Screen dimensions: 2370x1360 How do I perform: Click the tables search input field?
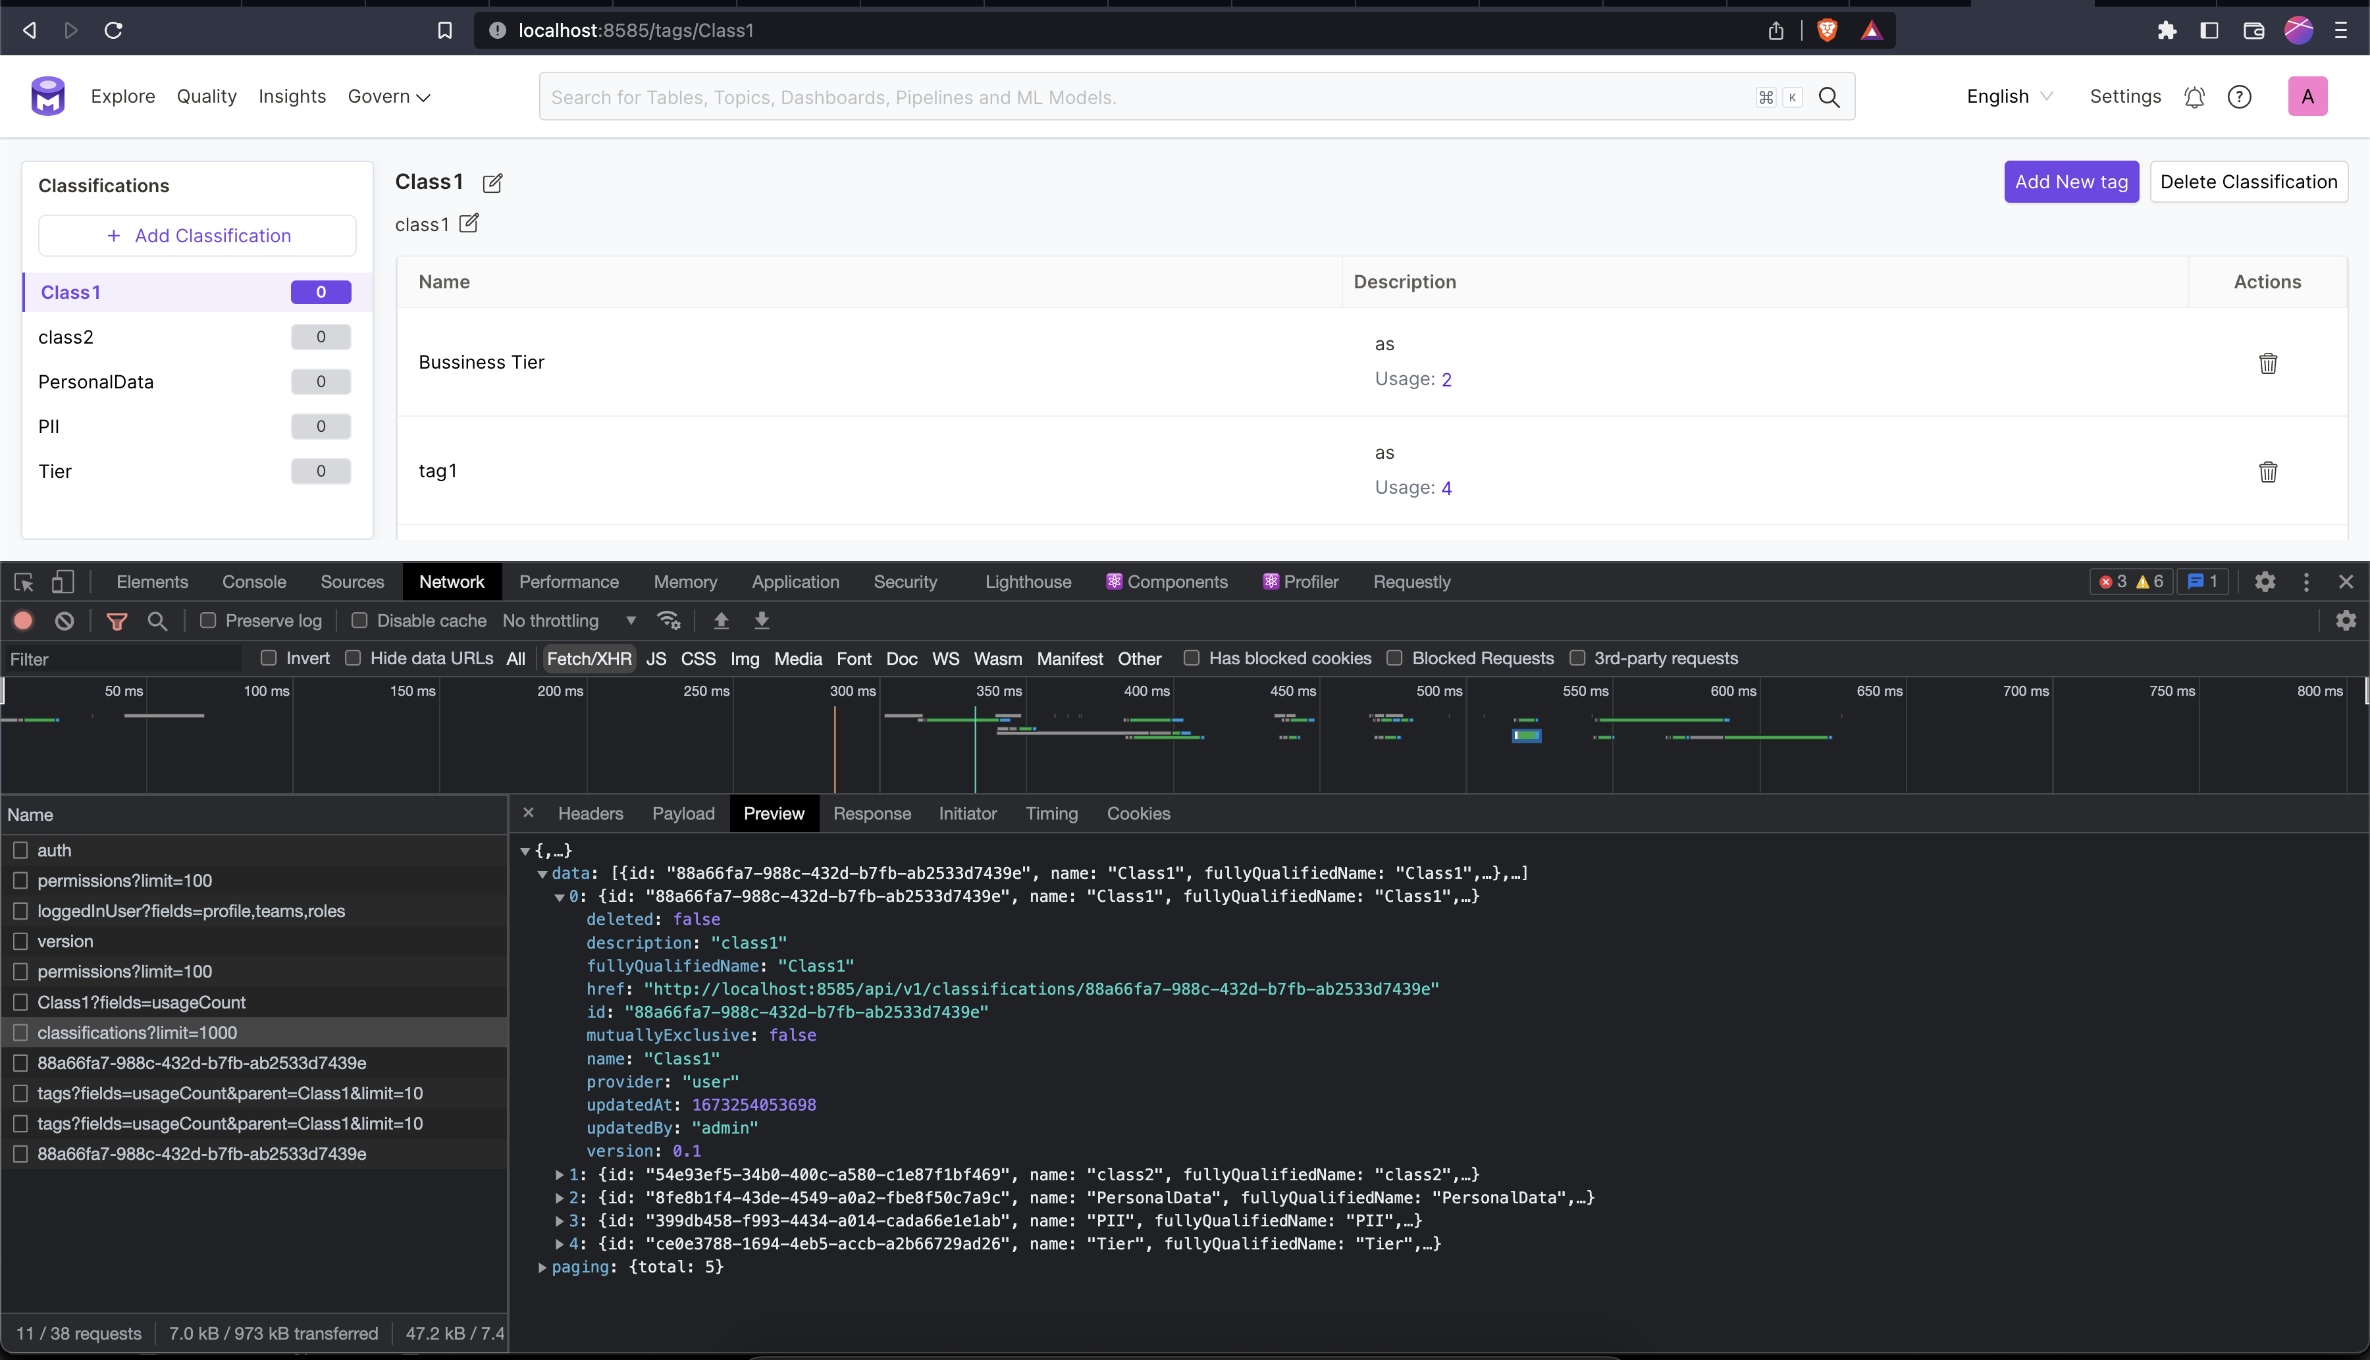[x=1149, y=97]
